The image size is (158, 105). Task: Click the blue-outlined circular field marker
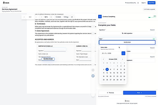pos(93,76)
